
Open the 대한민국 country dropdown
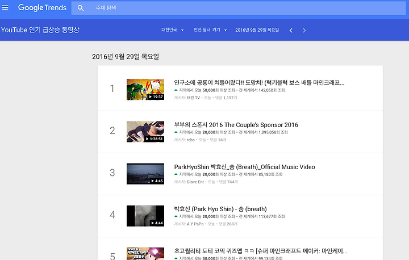pos(173,30)
